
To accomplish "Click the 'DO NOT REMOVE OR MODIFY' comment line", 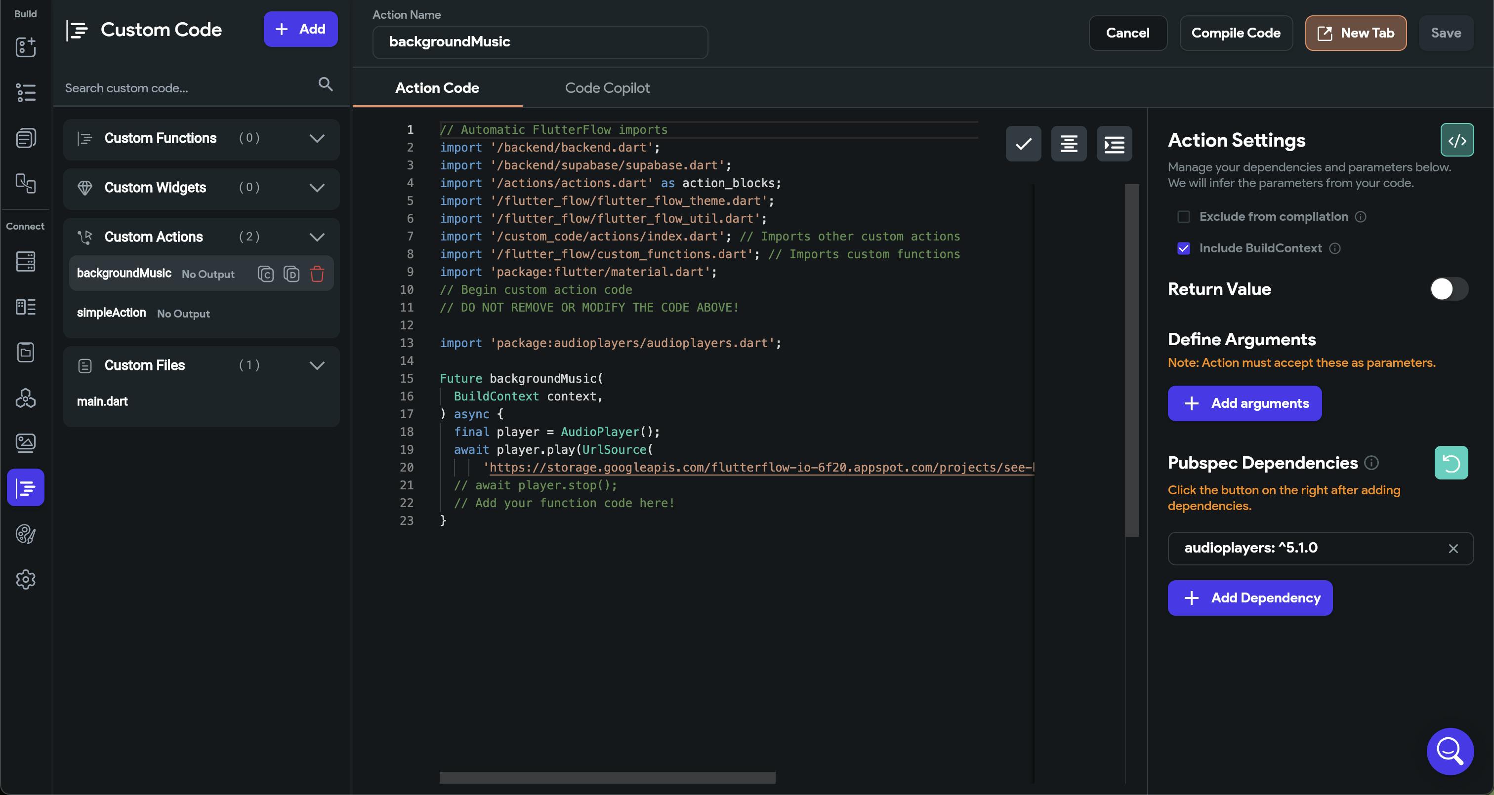I will coord(589,307).
